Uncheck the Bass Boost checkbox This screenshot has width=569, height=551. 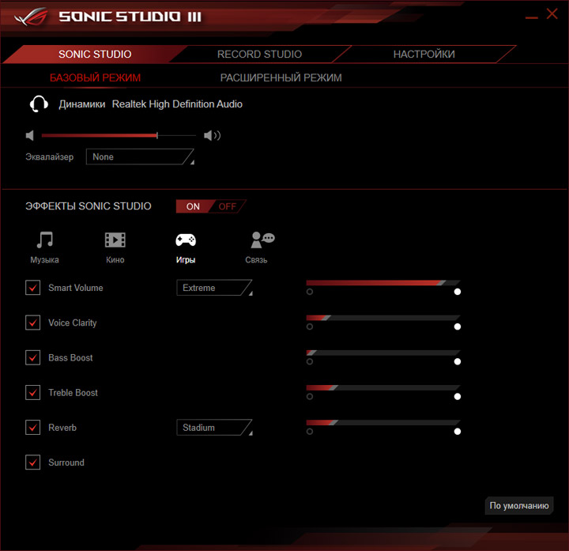click(32, 357)
